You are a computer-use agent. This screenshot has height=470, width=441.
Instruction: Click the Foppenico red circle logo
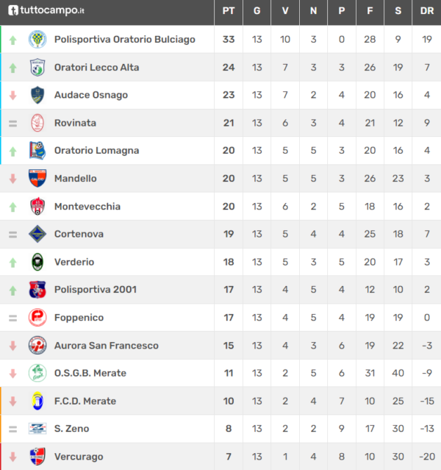click(37, 318)
